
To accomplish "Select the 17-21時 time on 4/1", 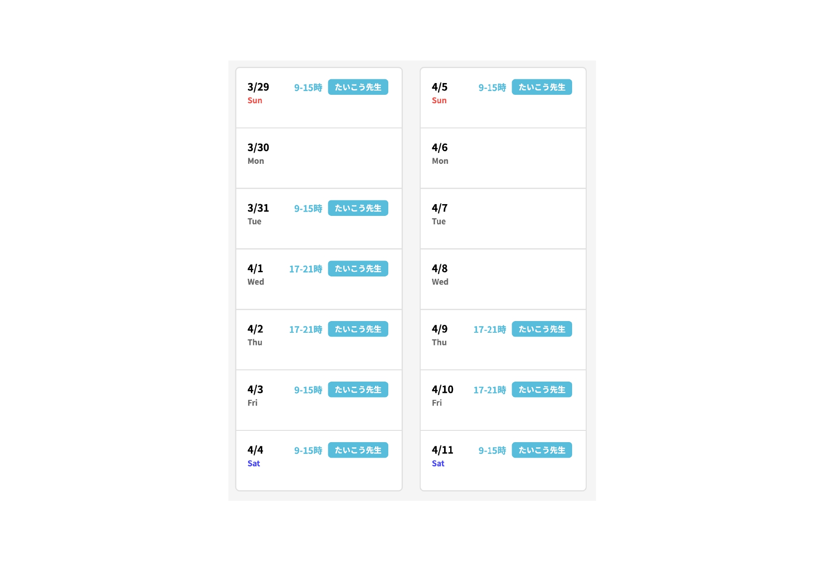I will pyautogui.click(x=305, y=269).
